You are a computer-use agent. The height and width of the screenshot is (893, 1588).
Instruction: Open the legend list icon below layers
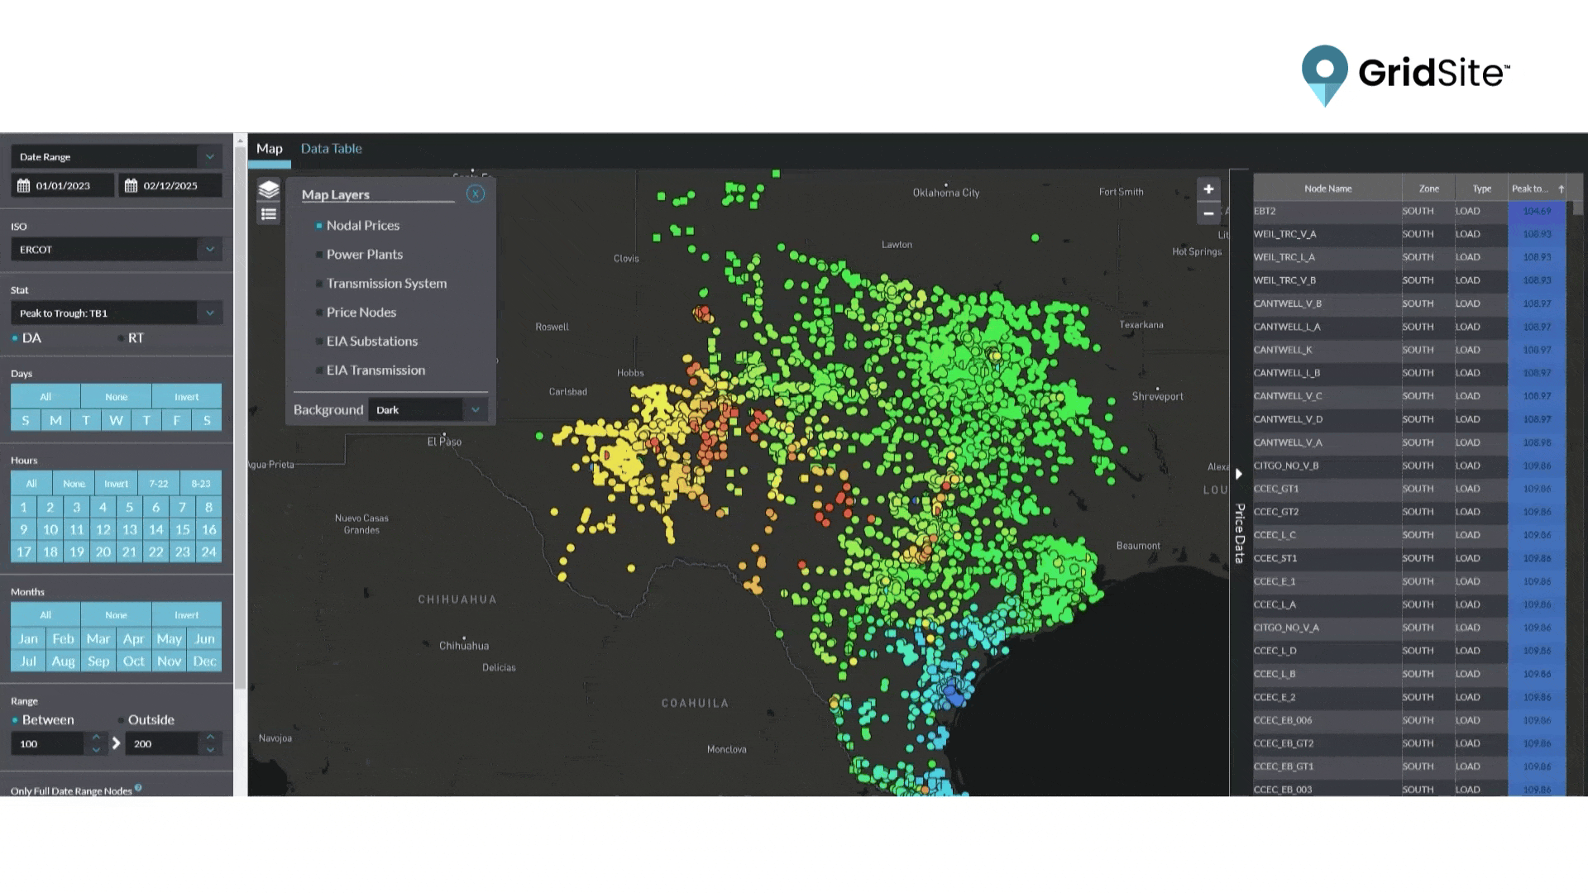point(269,214)
